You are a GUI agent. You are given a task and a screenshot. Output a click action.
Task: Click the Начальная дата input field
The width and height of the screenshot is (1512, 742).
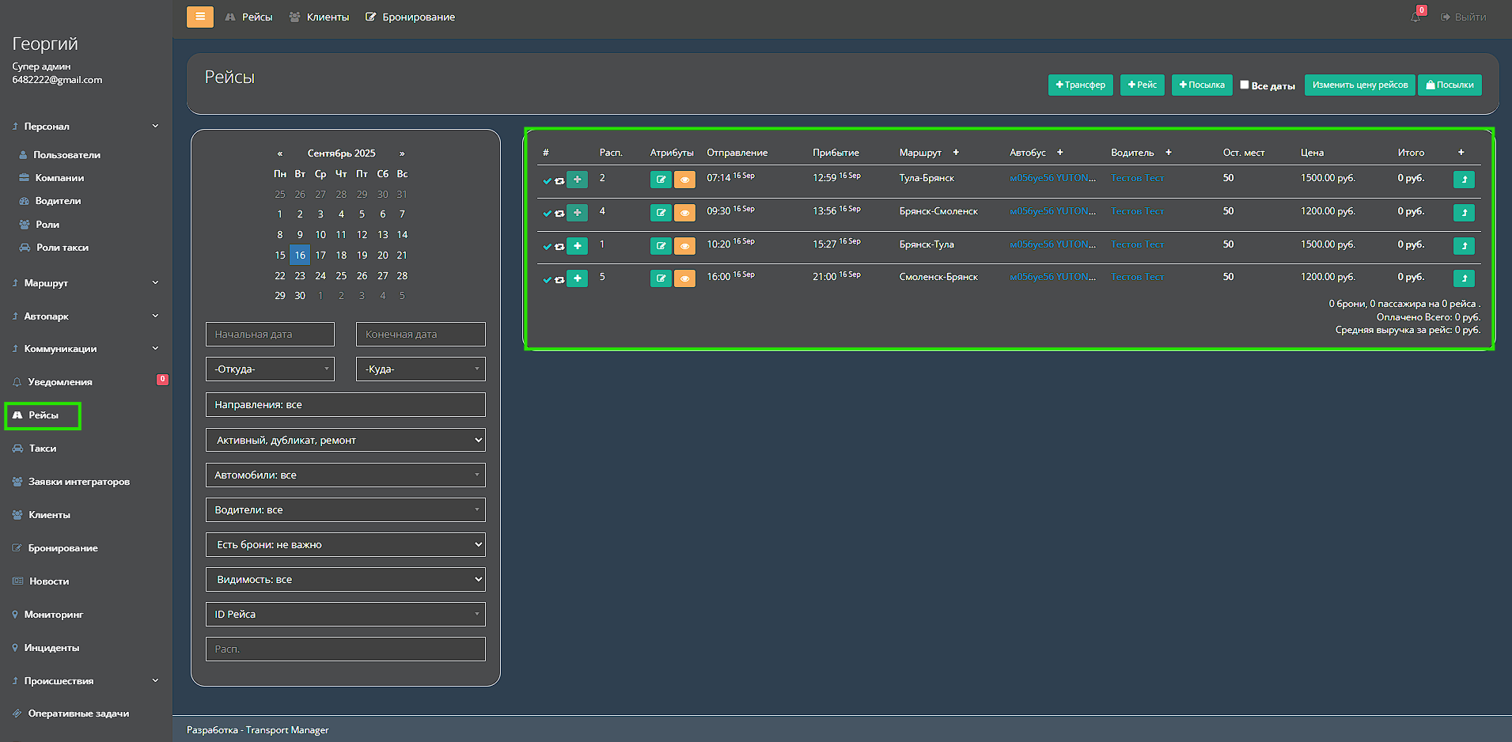[270, 335]
